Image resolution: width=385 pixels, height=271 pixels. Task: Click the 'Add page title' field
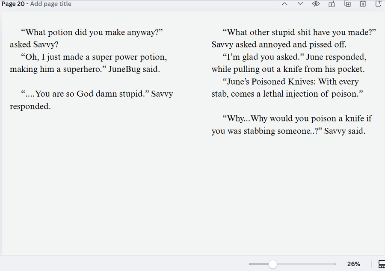pyautogui.click(x=50, y=4)
